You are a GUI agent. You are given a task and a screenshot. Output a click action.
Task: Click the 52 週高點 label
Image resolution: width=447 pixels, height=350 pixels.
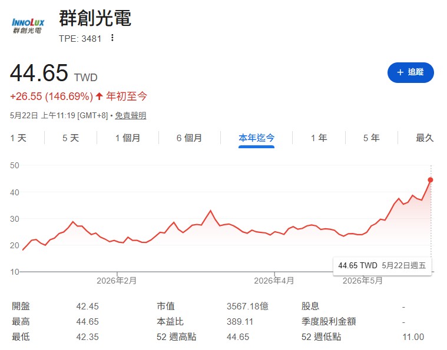[177, 337]
